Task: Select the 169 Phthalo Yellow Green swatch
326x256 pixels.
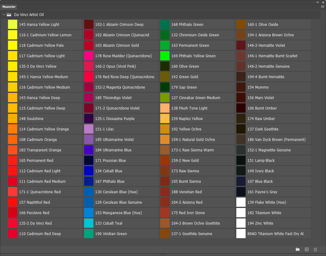Action: (x=165, y=56)
